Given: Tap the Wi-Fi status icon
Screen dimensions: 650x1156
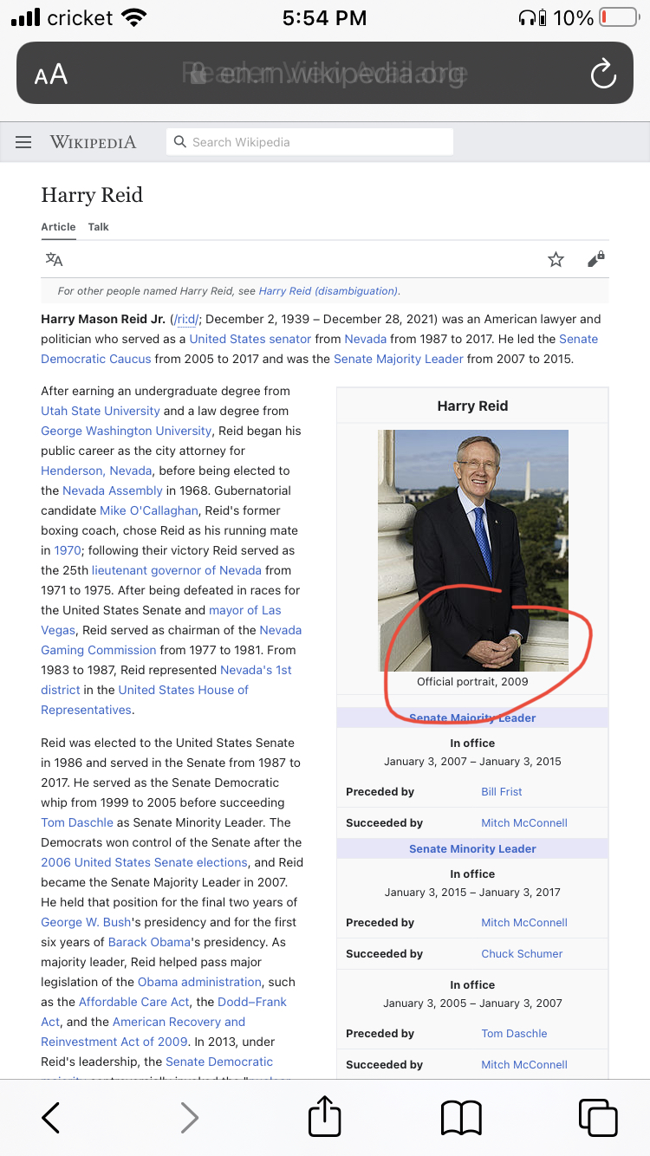Looking at the screenshot, I should pos(134,17).
